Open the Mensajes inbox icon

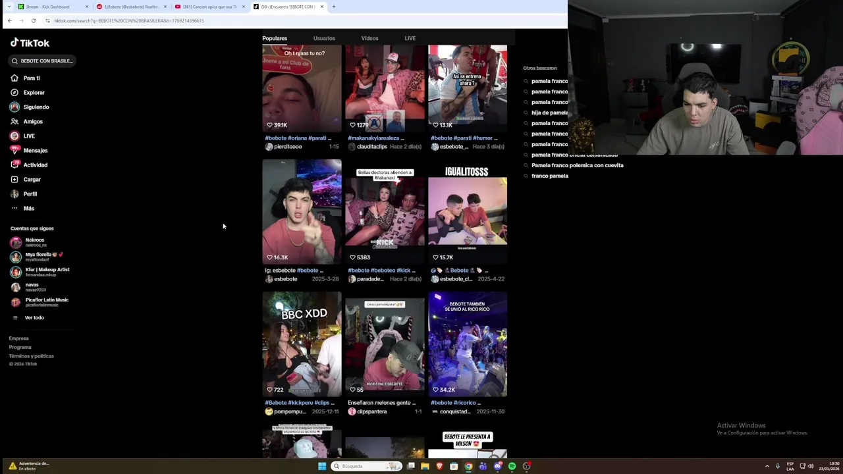[x=14, y=150]
